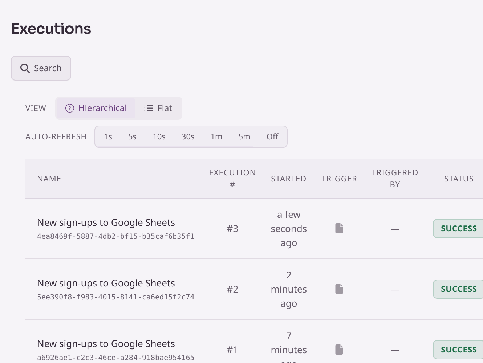Viewport: 483px width, 363px height.
Task: Set auto-refresh to 30s
Action: 188,137
